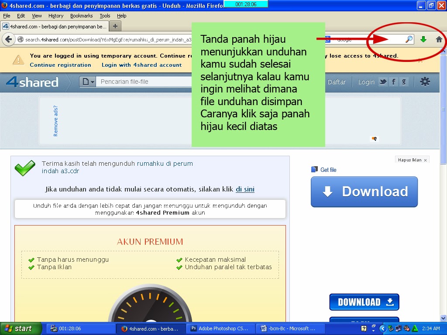Click the Pencarian file-file search field
Viewport: 447px width, 335px height.
point(144,82)
